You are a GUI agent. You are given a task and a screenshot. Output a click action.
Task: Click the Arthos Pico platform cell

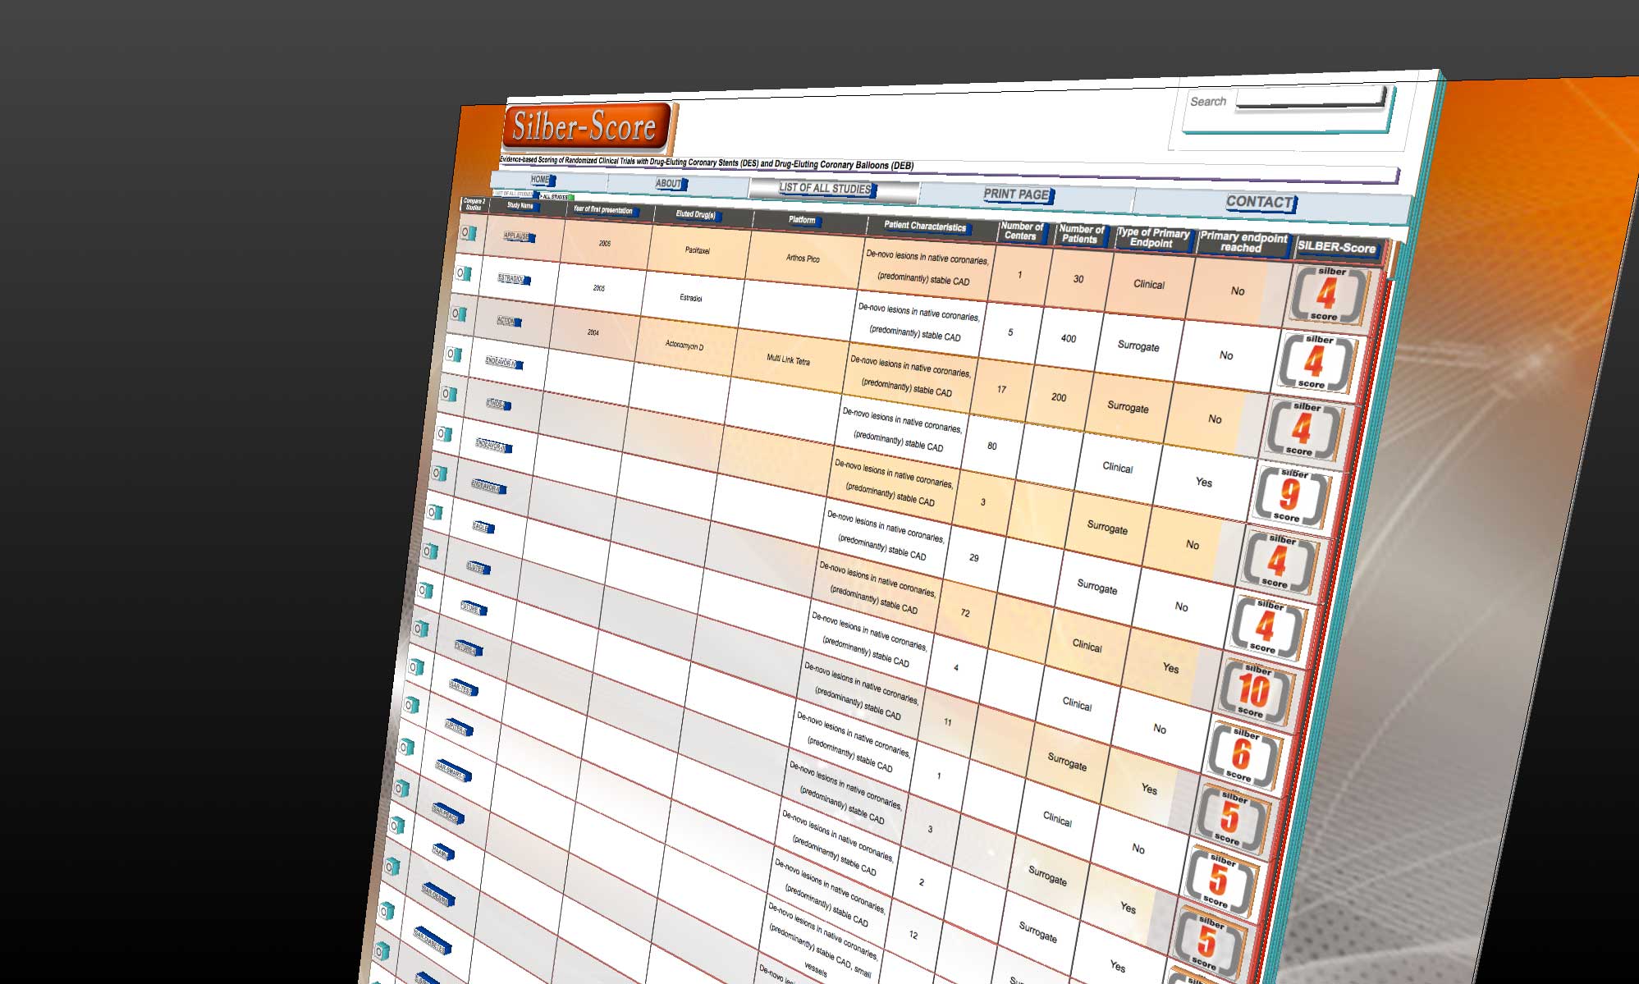tap(803, 258)
